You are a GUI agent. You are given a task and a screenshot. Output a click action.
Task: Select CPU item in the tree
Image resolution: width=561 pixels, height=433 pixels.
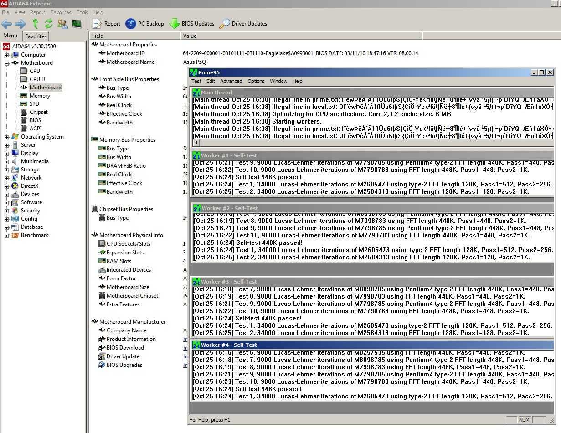coord(35,71)
